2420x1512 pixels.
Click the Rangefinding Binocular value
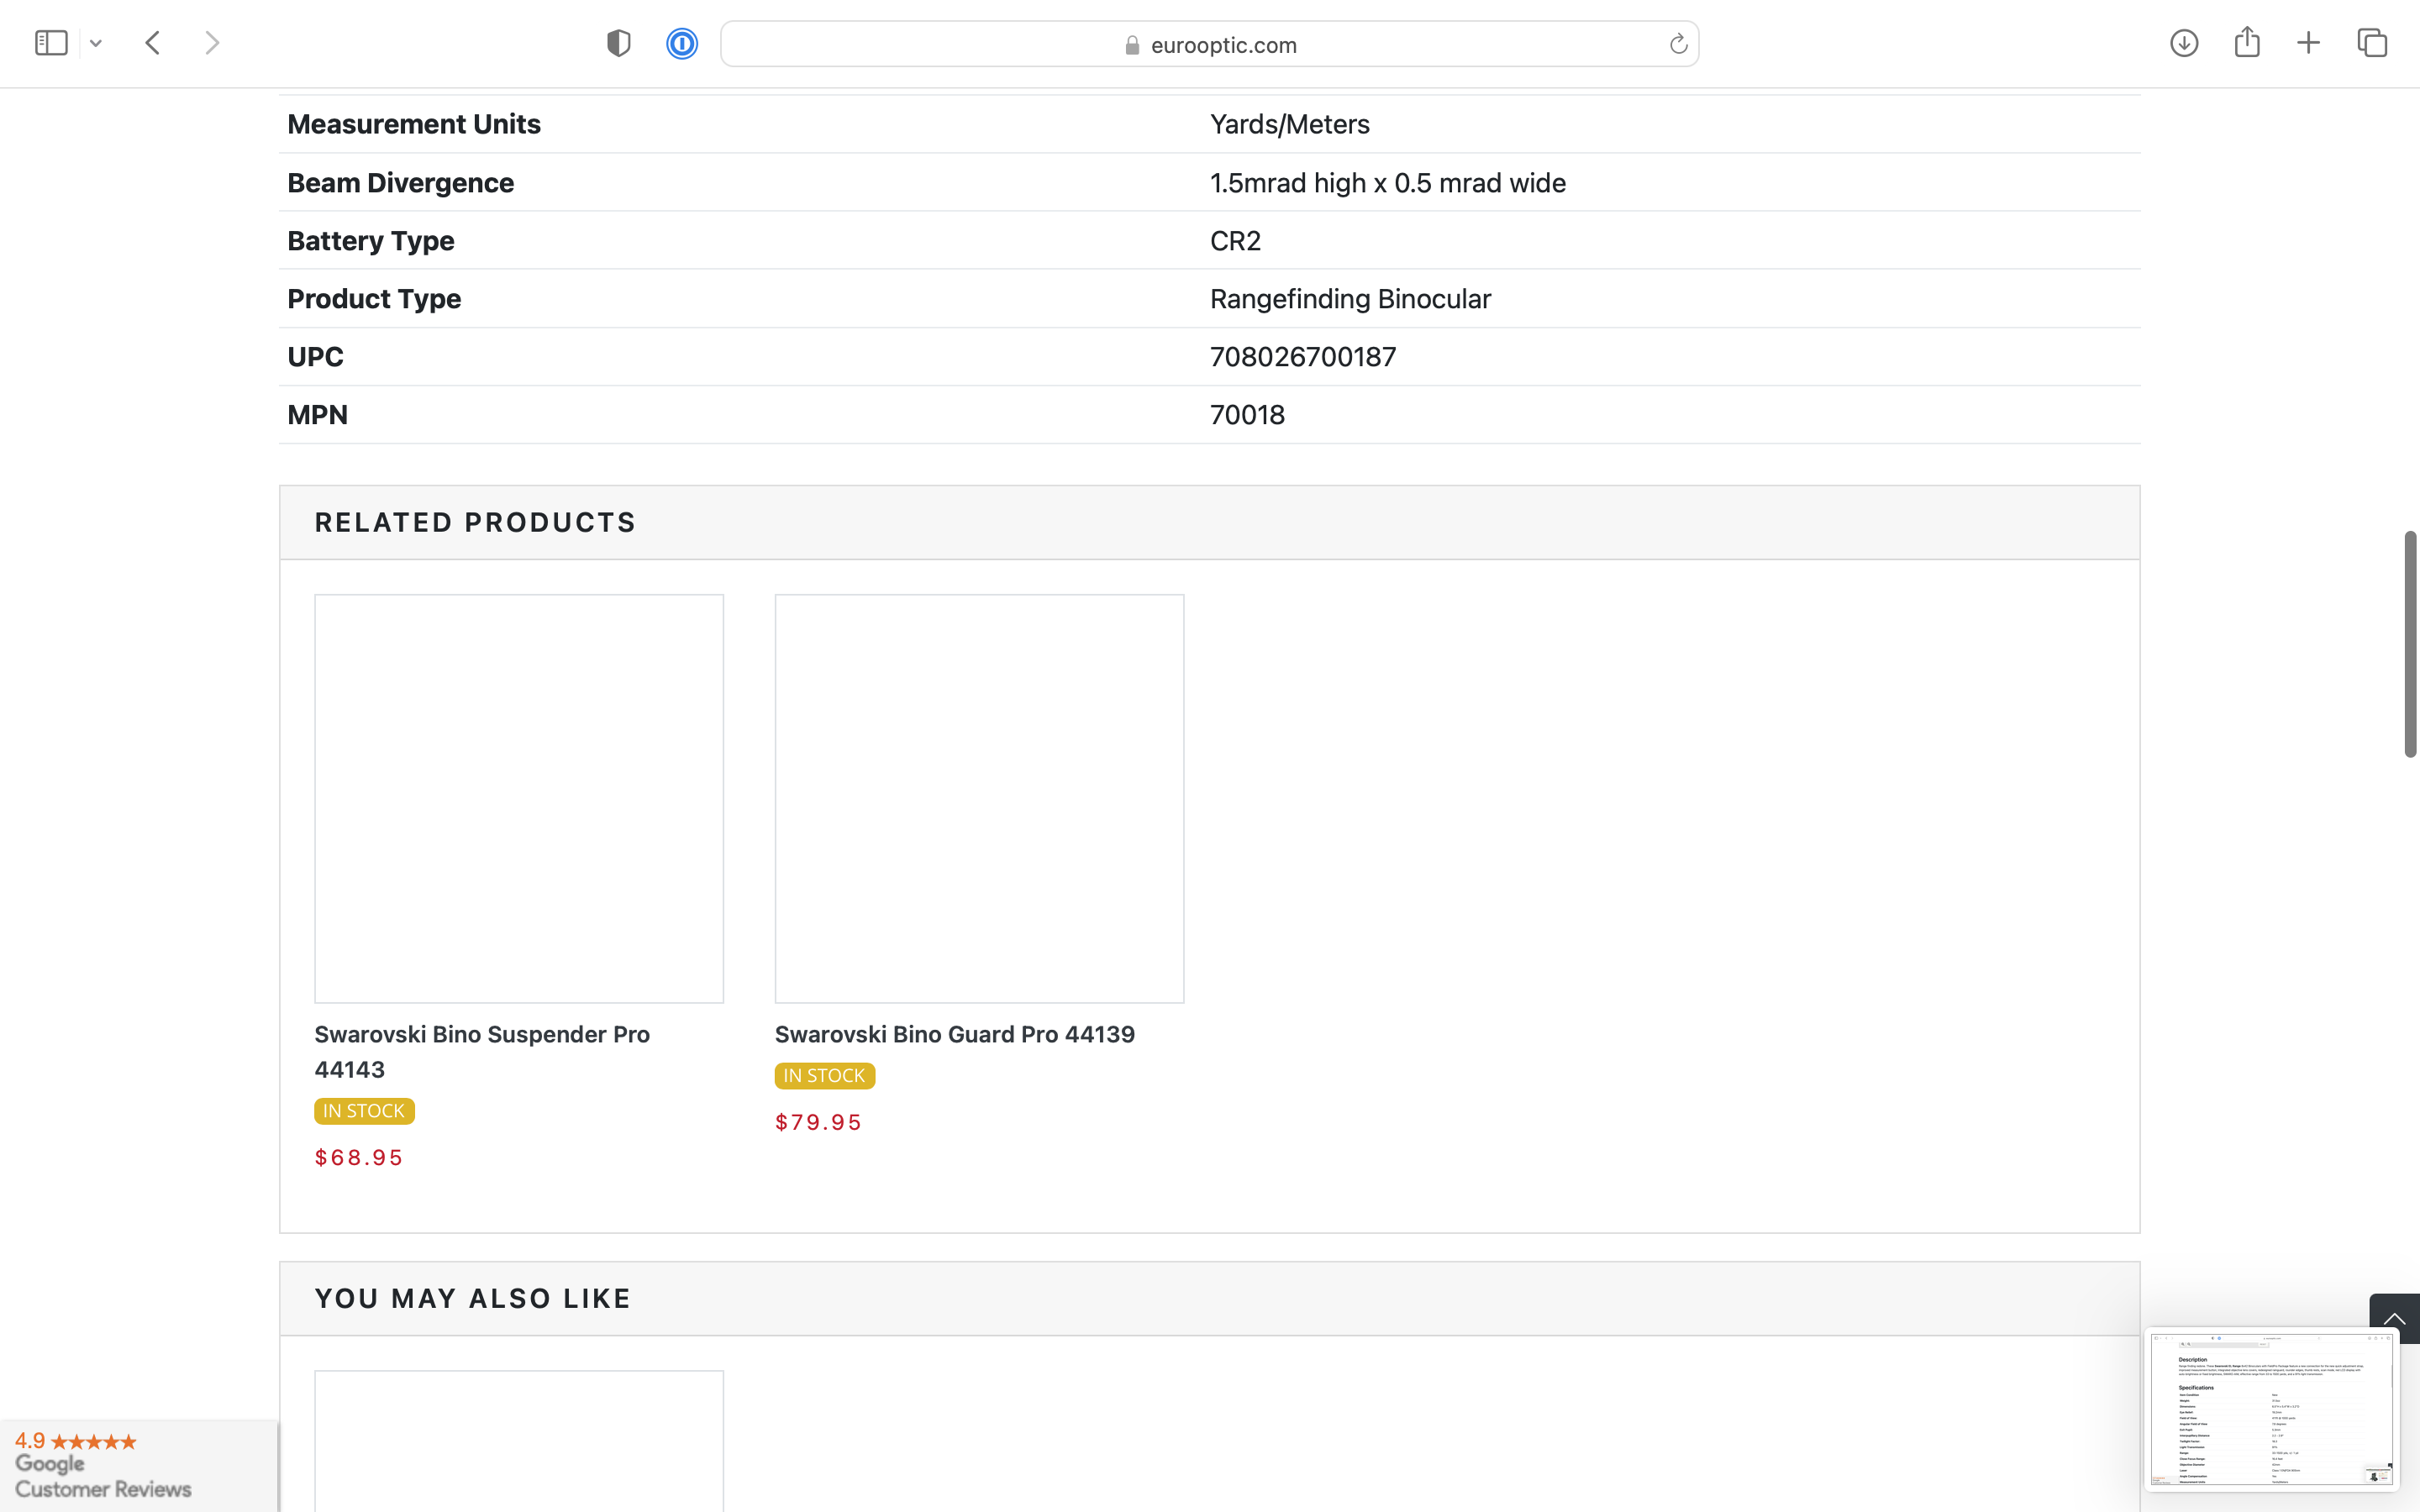1350,299
